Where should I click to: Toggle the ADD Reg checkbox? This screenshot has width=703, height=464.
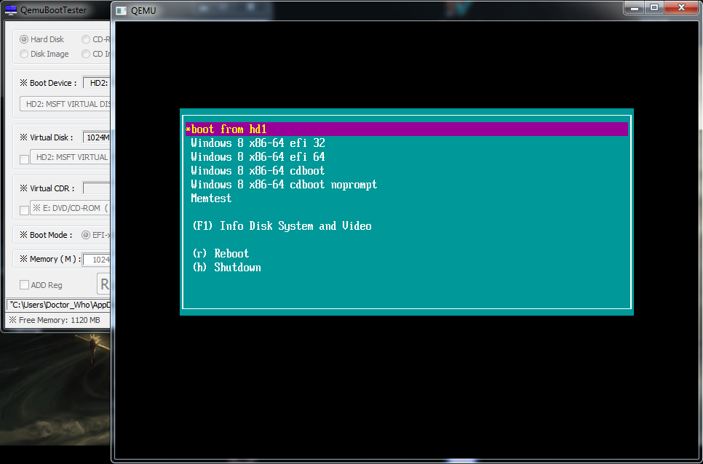click(24, 285)
